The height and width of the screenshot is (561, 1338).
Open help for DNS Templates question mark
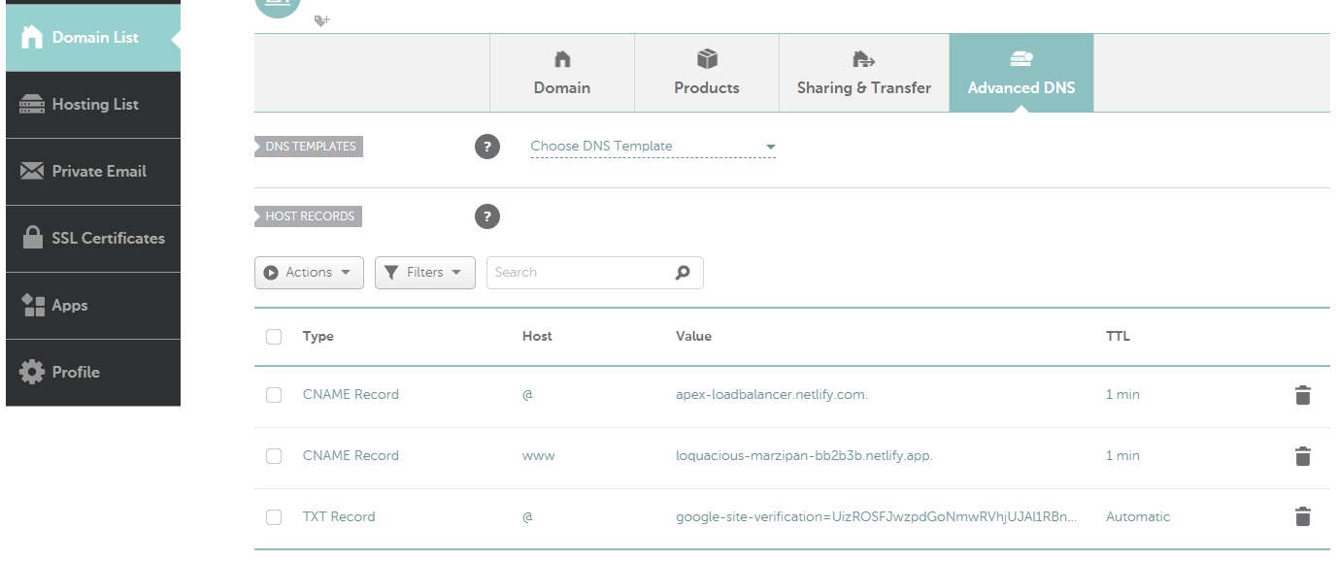[487, 147]
